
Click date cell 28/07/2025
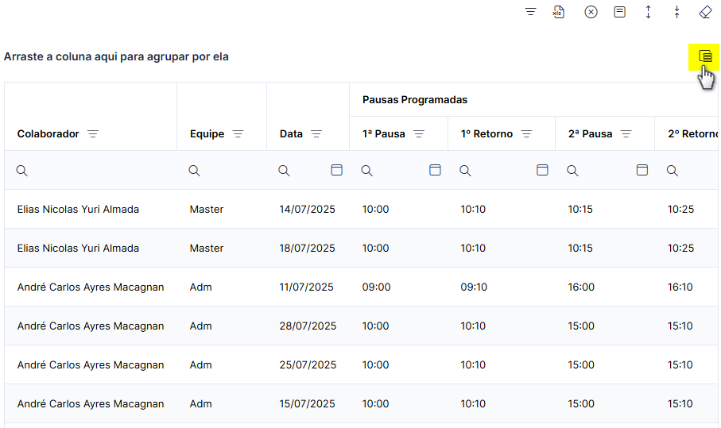308,326
